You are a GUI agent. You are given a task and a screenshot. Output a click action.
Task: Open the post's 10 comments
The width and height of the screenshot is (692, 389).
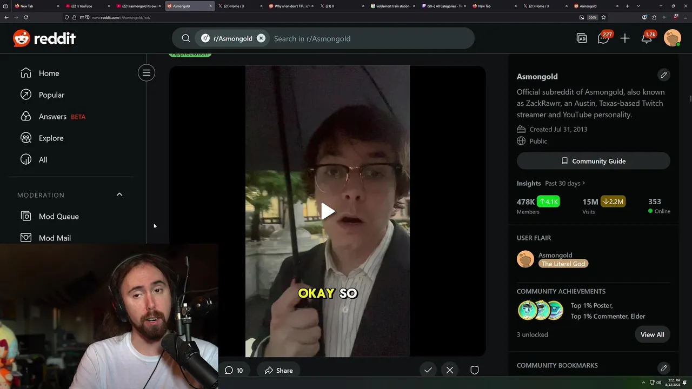(234, 370)
